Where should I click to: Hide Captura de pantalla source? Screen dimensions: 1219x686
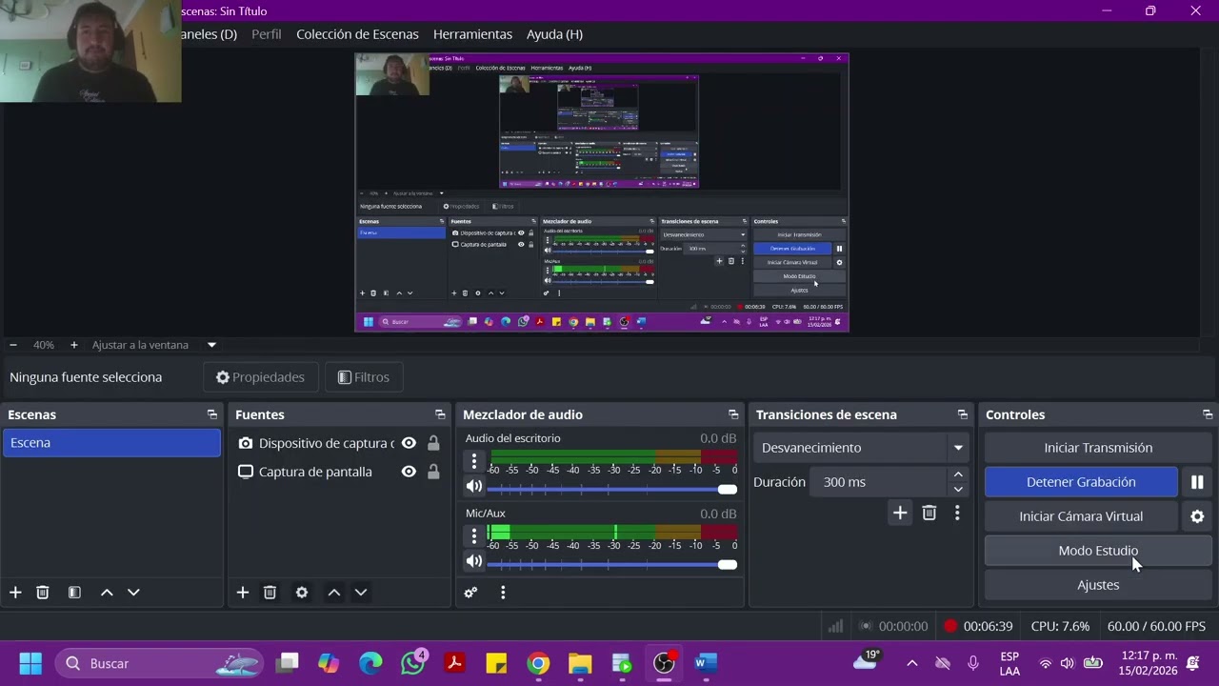pyautogui.click(x=409, y=472)
